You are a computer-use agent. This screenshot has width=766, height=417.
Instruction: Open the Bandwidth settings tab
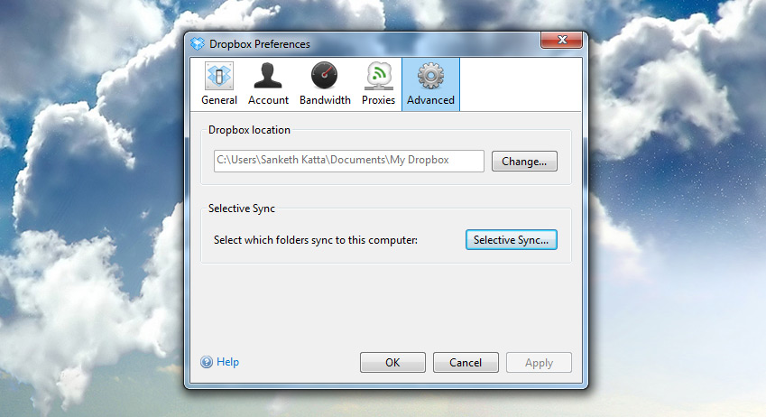325,84
